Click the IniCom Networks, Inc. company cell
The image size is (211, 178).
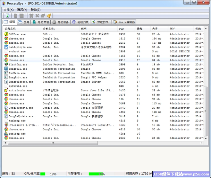click(59, 65)
